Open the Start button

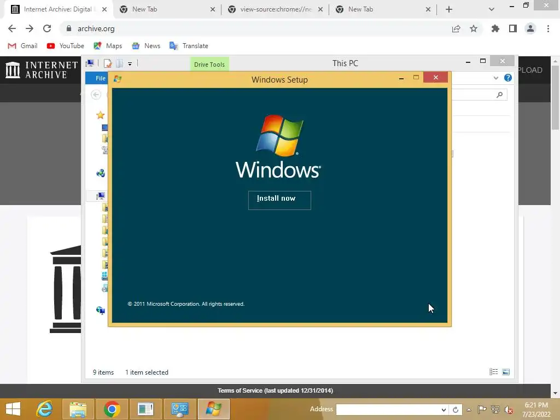[x=13, y=409]
